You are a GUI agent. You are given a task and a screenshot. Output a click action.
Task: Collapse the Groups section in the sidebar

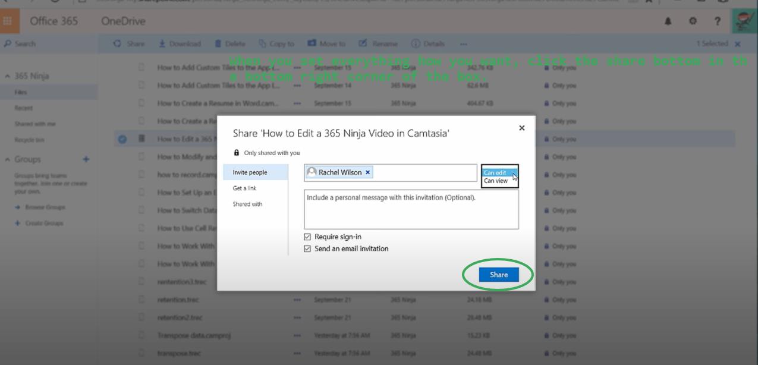(x=8, y=159)
